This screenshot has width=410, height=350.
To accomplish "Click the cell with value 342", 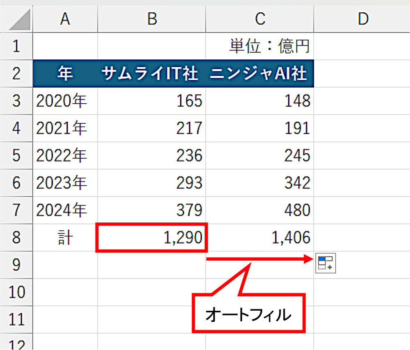I will tap(260, 183).
